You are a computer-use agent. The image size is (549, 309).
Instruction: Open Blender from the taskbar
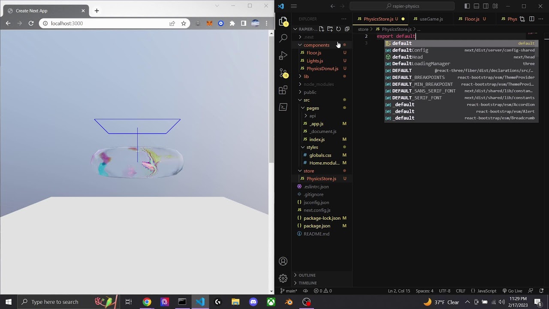pyautogui.click(x=289, y=302)
